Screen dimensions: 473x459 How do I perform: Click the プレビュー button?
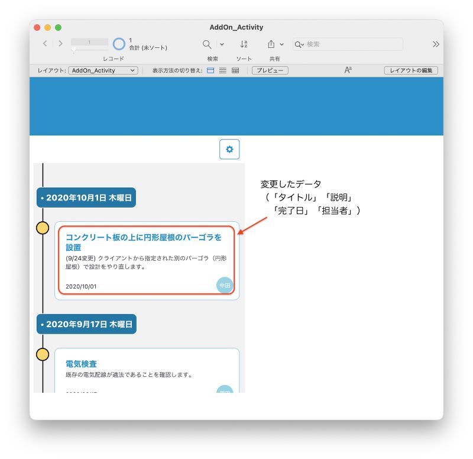(270, 70)
